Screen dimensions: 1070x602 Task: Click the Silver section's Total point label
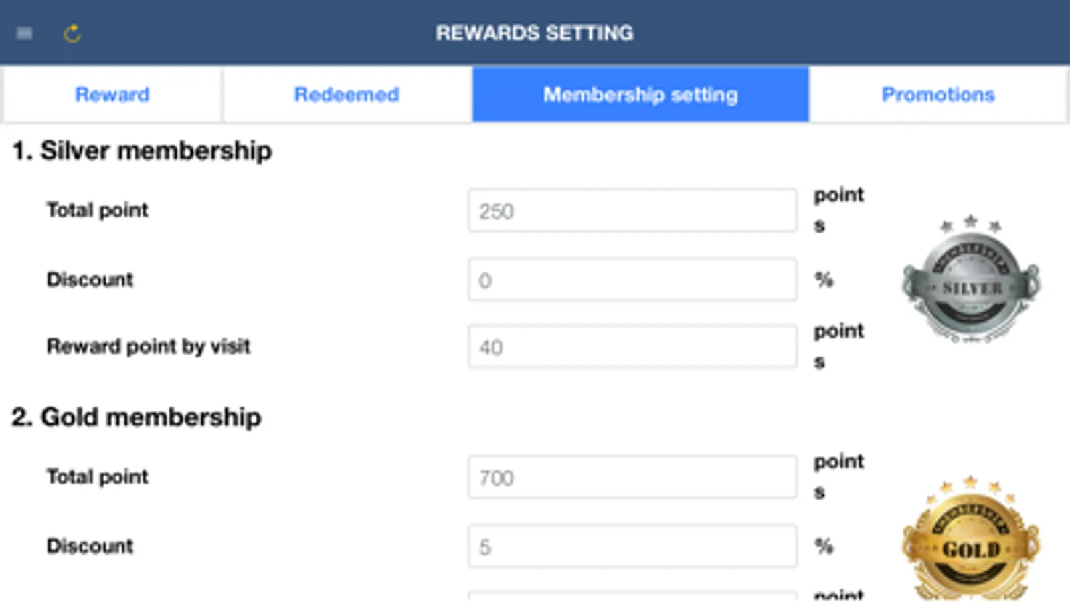click(97, 210)
